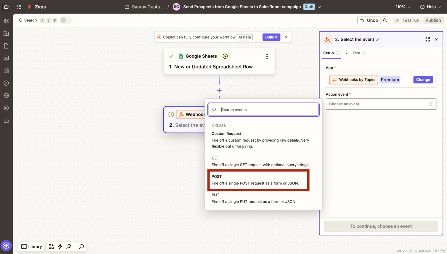Expand the chevron next to Draft
The image size is (447, 254).
(x=319, y=7)
